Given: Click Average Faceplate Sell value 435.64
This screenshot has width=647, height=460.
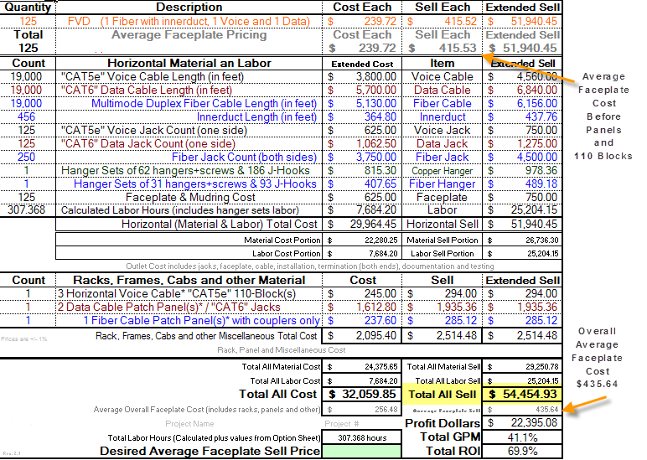Looking at the screenshot, I should coord(522,409).
